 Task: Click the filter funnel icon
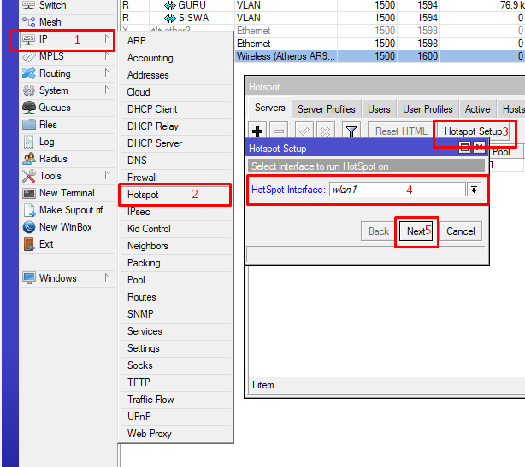[351, 131]
